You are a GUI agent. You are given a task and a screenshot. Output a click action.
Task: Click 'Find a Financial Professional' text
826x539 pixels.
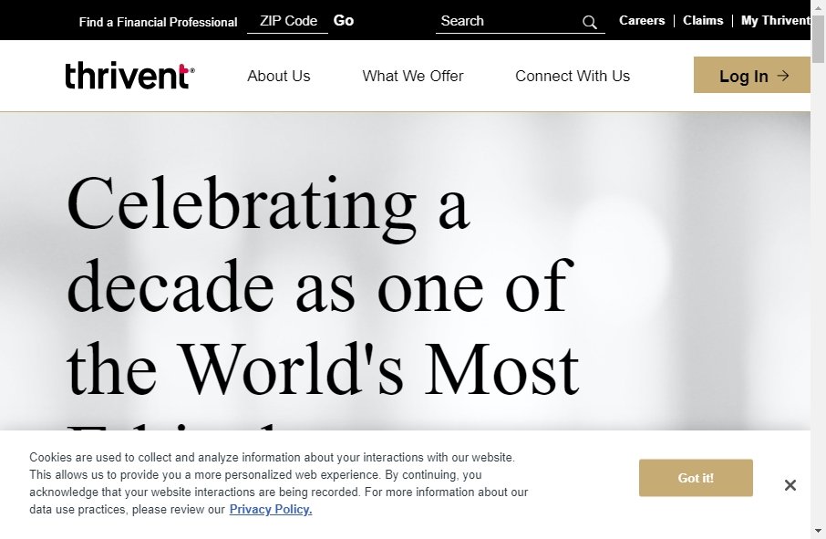158,22
